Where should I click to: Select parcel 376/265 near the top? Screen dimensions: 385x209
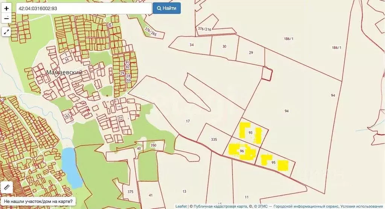point(153,32)
